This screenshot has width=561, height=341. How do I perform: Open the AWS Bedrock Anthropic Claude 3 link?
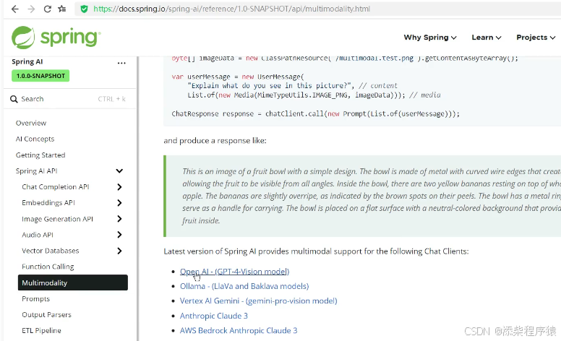click(239, 330)
